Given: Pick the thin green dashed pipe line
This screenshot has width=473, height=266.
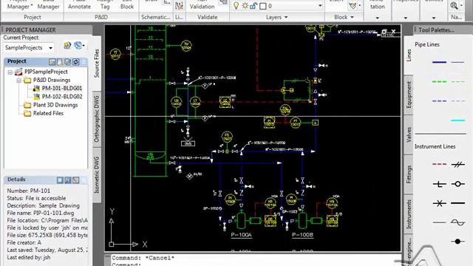Looking at the screenshot, I should click(457, 81).
